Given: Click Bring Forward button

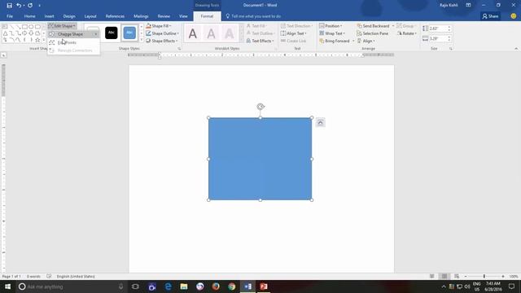Looking at the screenshot, I should click(x=335, y=41).
